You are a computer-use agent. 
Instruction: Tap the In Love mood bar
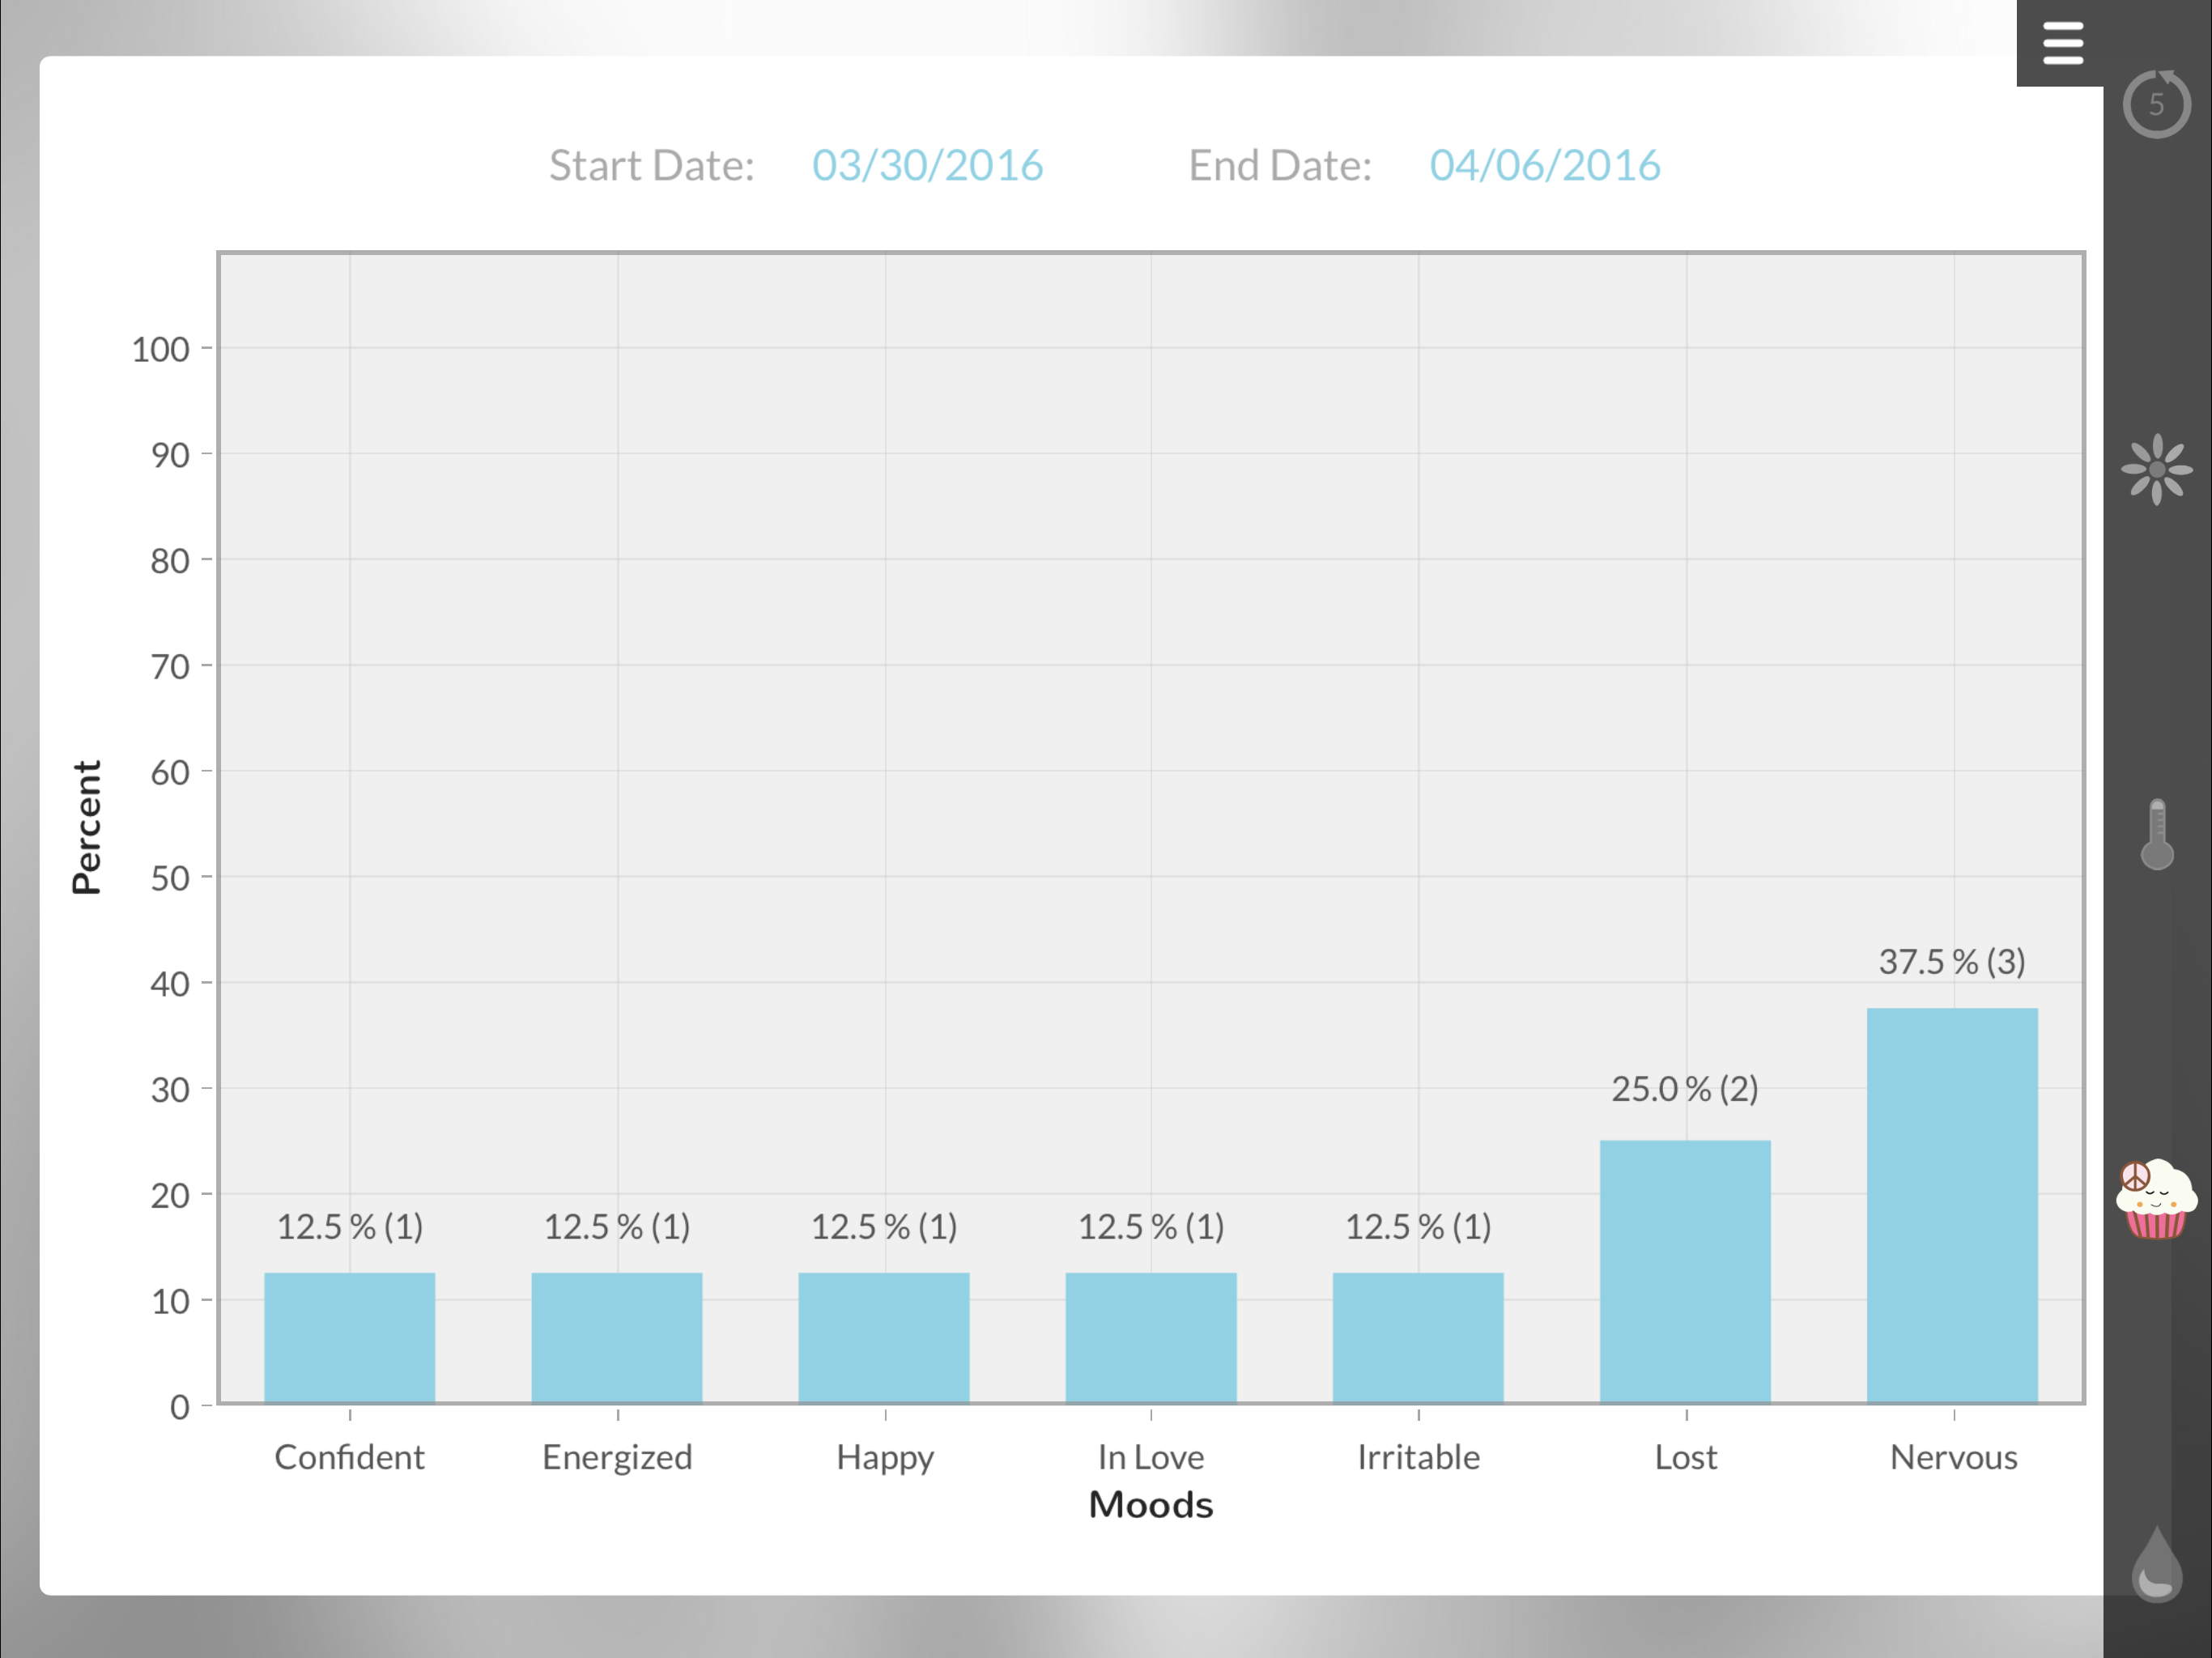1151,1337
